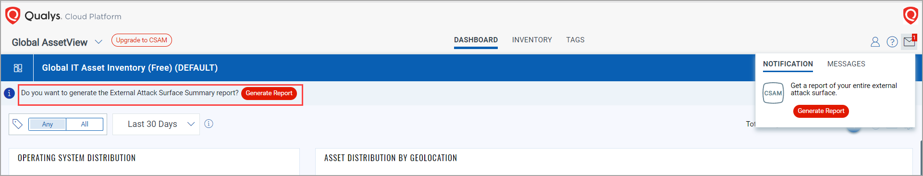Select the NOTIFICATION tab in the popup
The image size is (923, 176).
pos(788,64)
